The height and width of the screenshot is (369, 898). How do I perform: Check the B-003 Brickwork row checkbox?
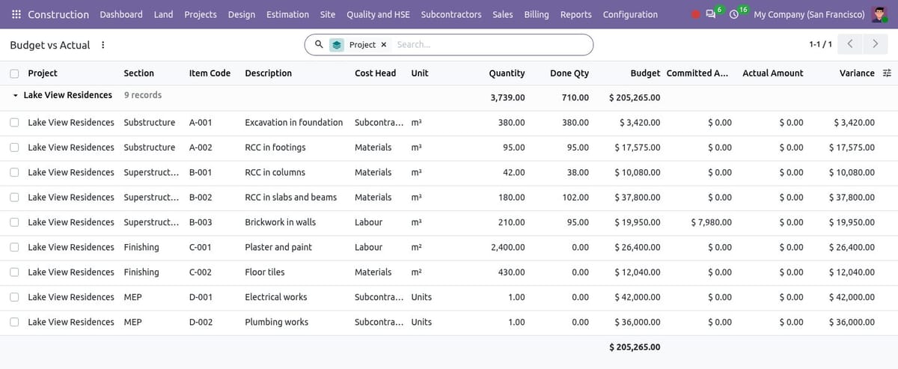(15, 222)
